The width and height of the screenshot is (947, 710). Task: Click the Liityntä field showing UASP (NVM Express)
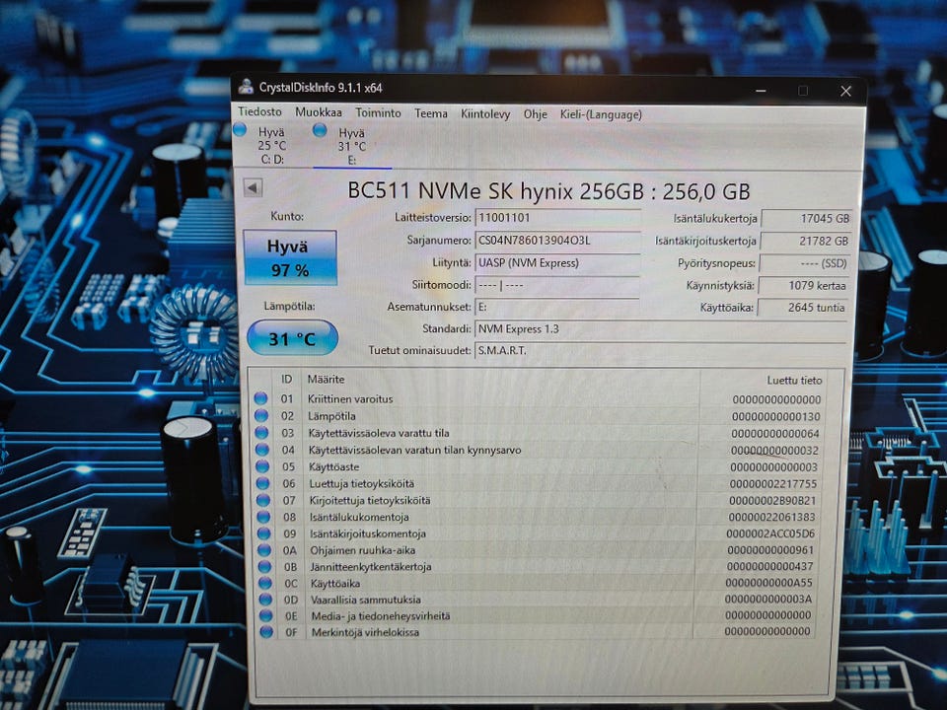(558, 262)
